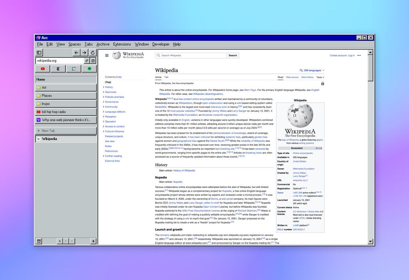This screenshot has height=280, width=409.
Task: Open Wikipedia's hamburger main menu
Action: [107, 55]
